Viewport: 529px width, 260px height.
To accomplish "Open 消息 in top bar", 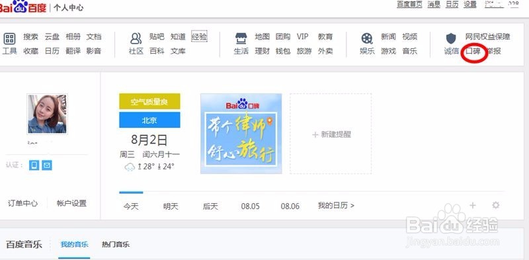I will tap(434, 5).
